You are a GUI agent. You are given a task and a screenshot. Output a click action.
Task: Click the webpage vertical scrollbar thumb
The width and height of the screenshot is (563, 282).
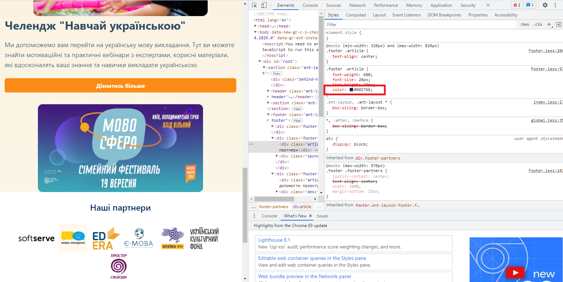(x=245, y=205)
